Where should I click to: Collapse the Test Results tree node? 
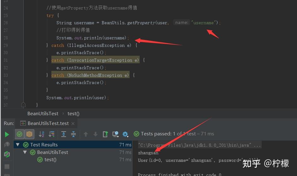click(x=18, y=145)
